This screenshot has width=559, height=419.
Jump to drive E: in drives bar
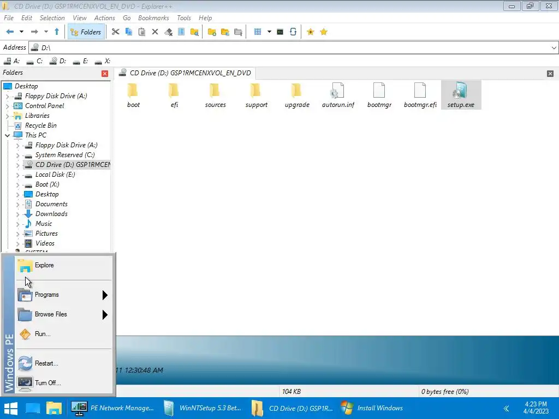80,61
